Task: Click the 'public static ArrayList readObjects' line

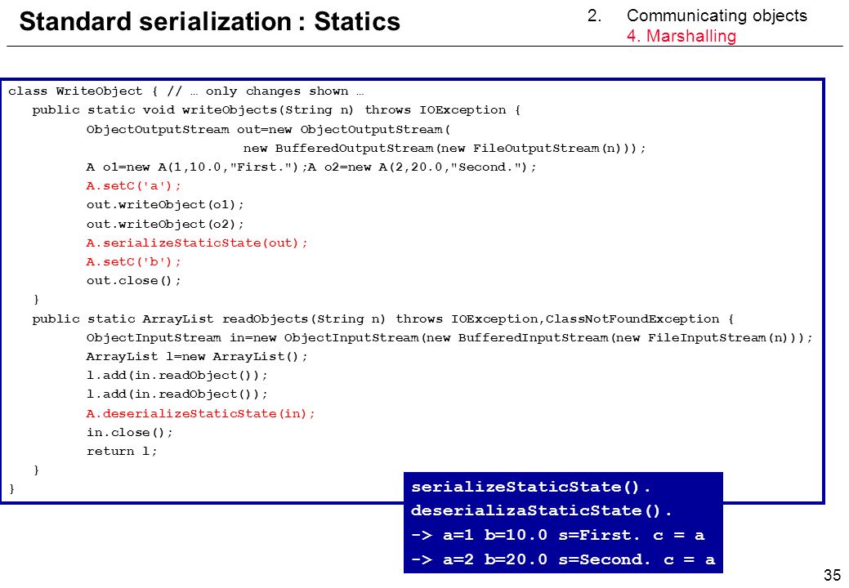Action: coord(382,319)
